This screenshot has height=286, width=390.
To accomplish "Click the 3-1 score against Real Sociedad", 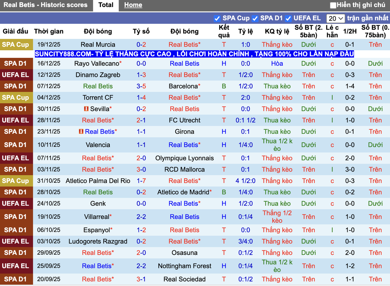I will tap(141, 279).
